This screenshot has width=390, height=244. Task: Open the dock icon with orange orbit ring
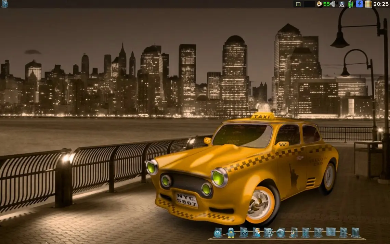[294, 233]
